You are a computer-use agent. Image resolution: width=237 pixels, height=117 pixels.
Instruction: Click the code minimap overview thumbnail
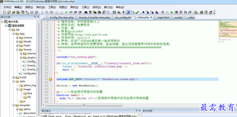tap(228, 32)
